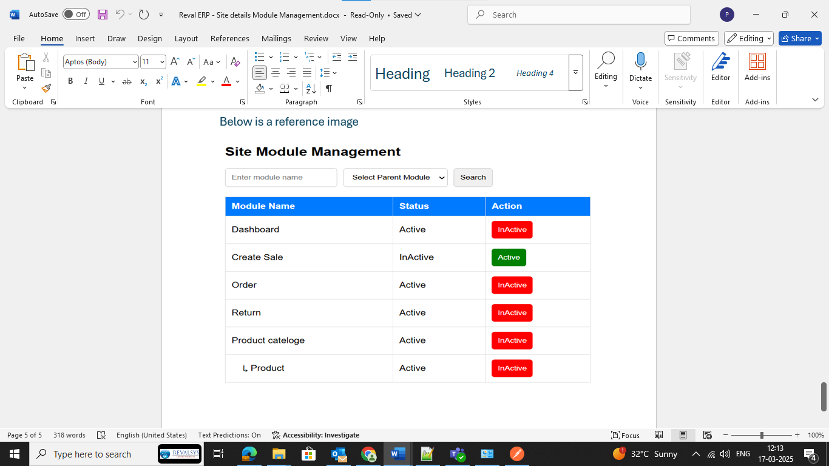Image resolution: width=829 pixels, height=466 pixels.
Task: Center align the paragraph
Action: [276, 73]
